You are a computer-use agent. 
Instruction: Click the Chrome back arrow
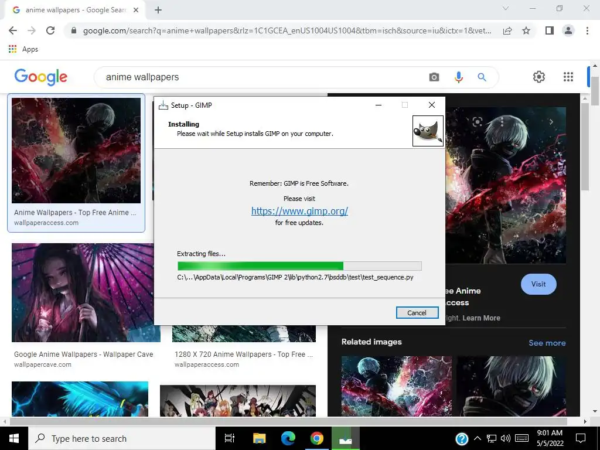(x=13, y=30)
